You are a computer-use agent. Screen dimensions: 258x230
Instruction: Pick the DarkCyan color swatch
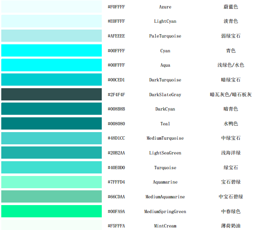point(52,109)
